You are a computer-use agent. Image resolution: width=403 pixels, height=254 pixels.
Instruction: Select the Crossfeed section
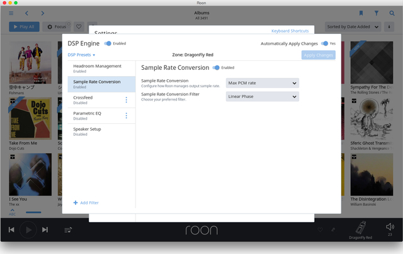click(101, 100)
